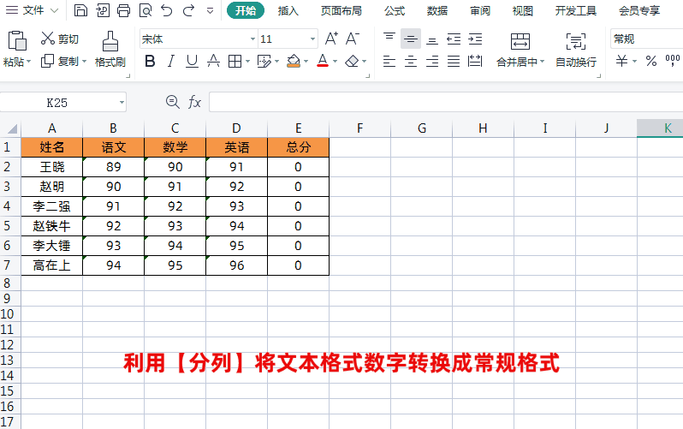
Task: Align text to bottom
Action: point(432,40)
